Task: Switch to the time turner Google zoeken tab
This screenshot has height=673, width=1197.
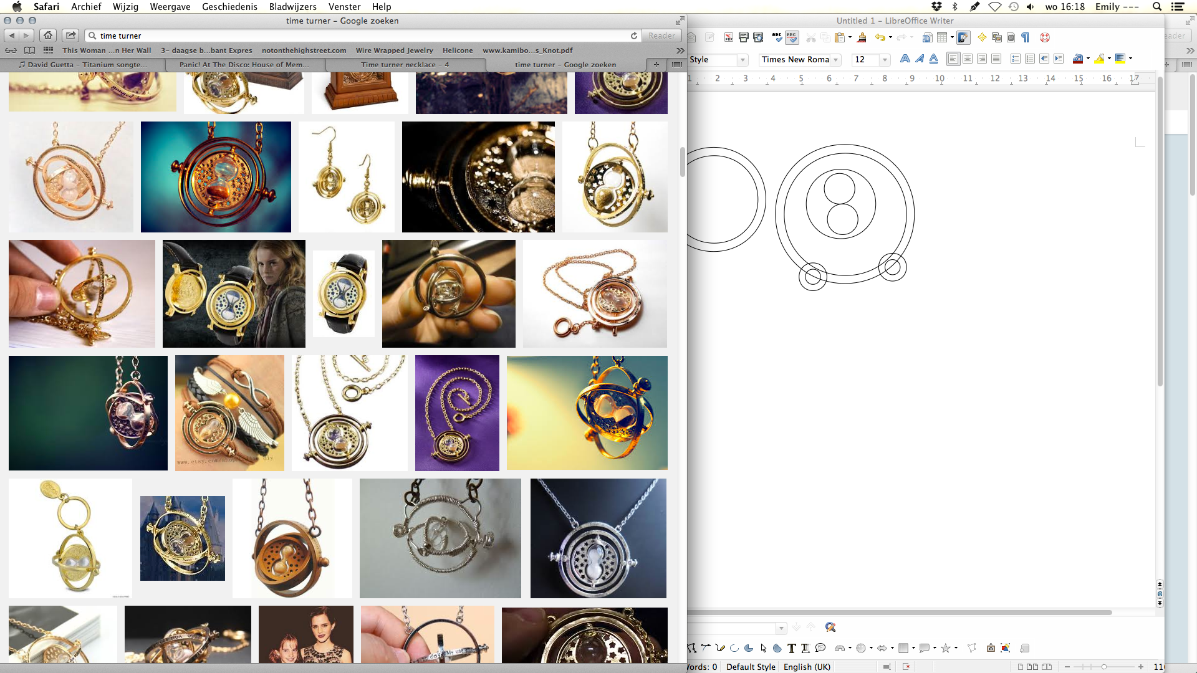Action: coord(564,64)
